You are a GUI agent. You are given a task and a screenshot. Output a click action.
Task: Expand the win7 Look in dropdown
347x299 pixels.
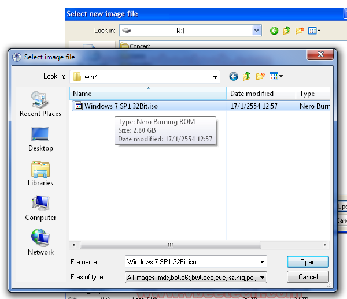click(215, 77)
